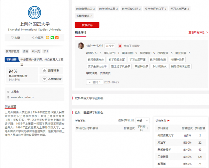Click the 94% recommendation figure

coord(13,71)
